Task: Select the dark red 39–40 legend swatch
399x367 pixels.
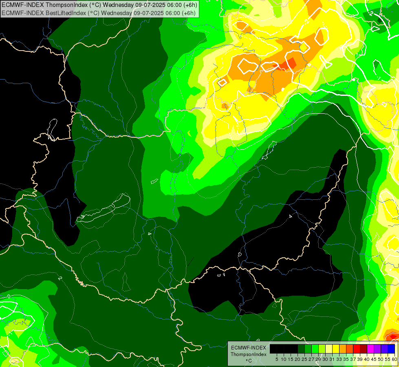Action: [364, 349]
